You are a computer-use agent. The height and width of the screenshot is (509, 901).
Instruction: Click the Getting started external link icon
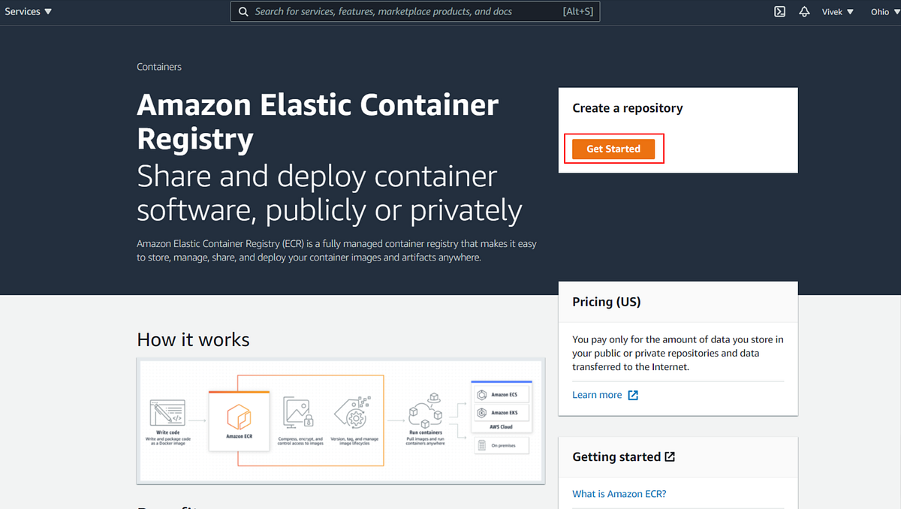coord(669,456)
